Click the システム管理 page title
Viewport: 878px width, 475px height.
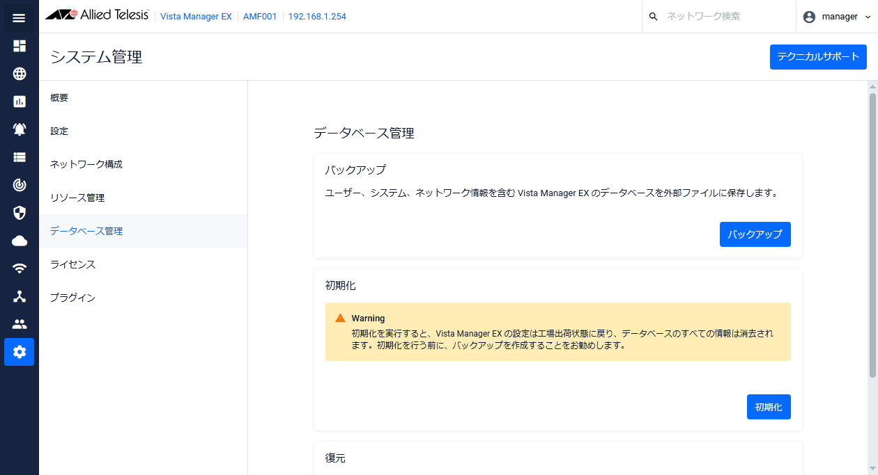click(96, 57)
